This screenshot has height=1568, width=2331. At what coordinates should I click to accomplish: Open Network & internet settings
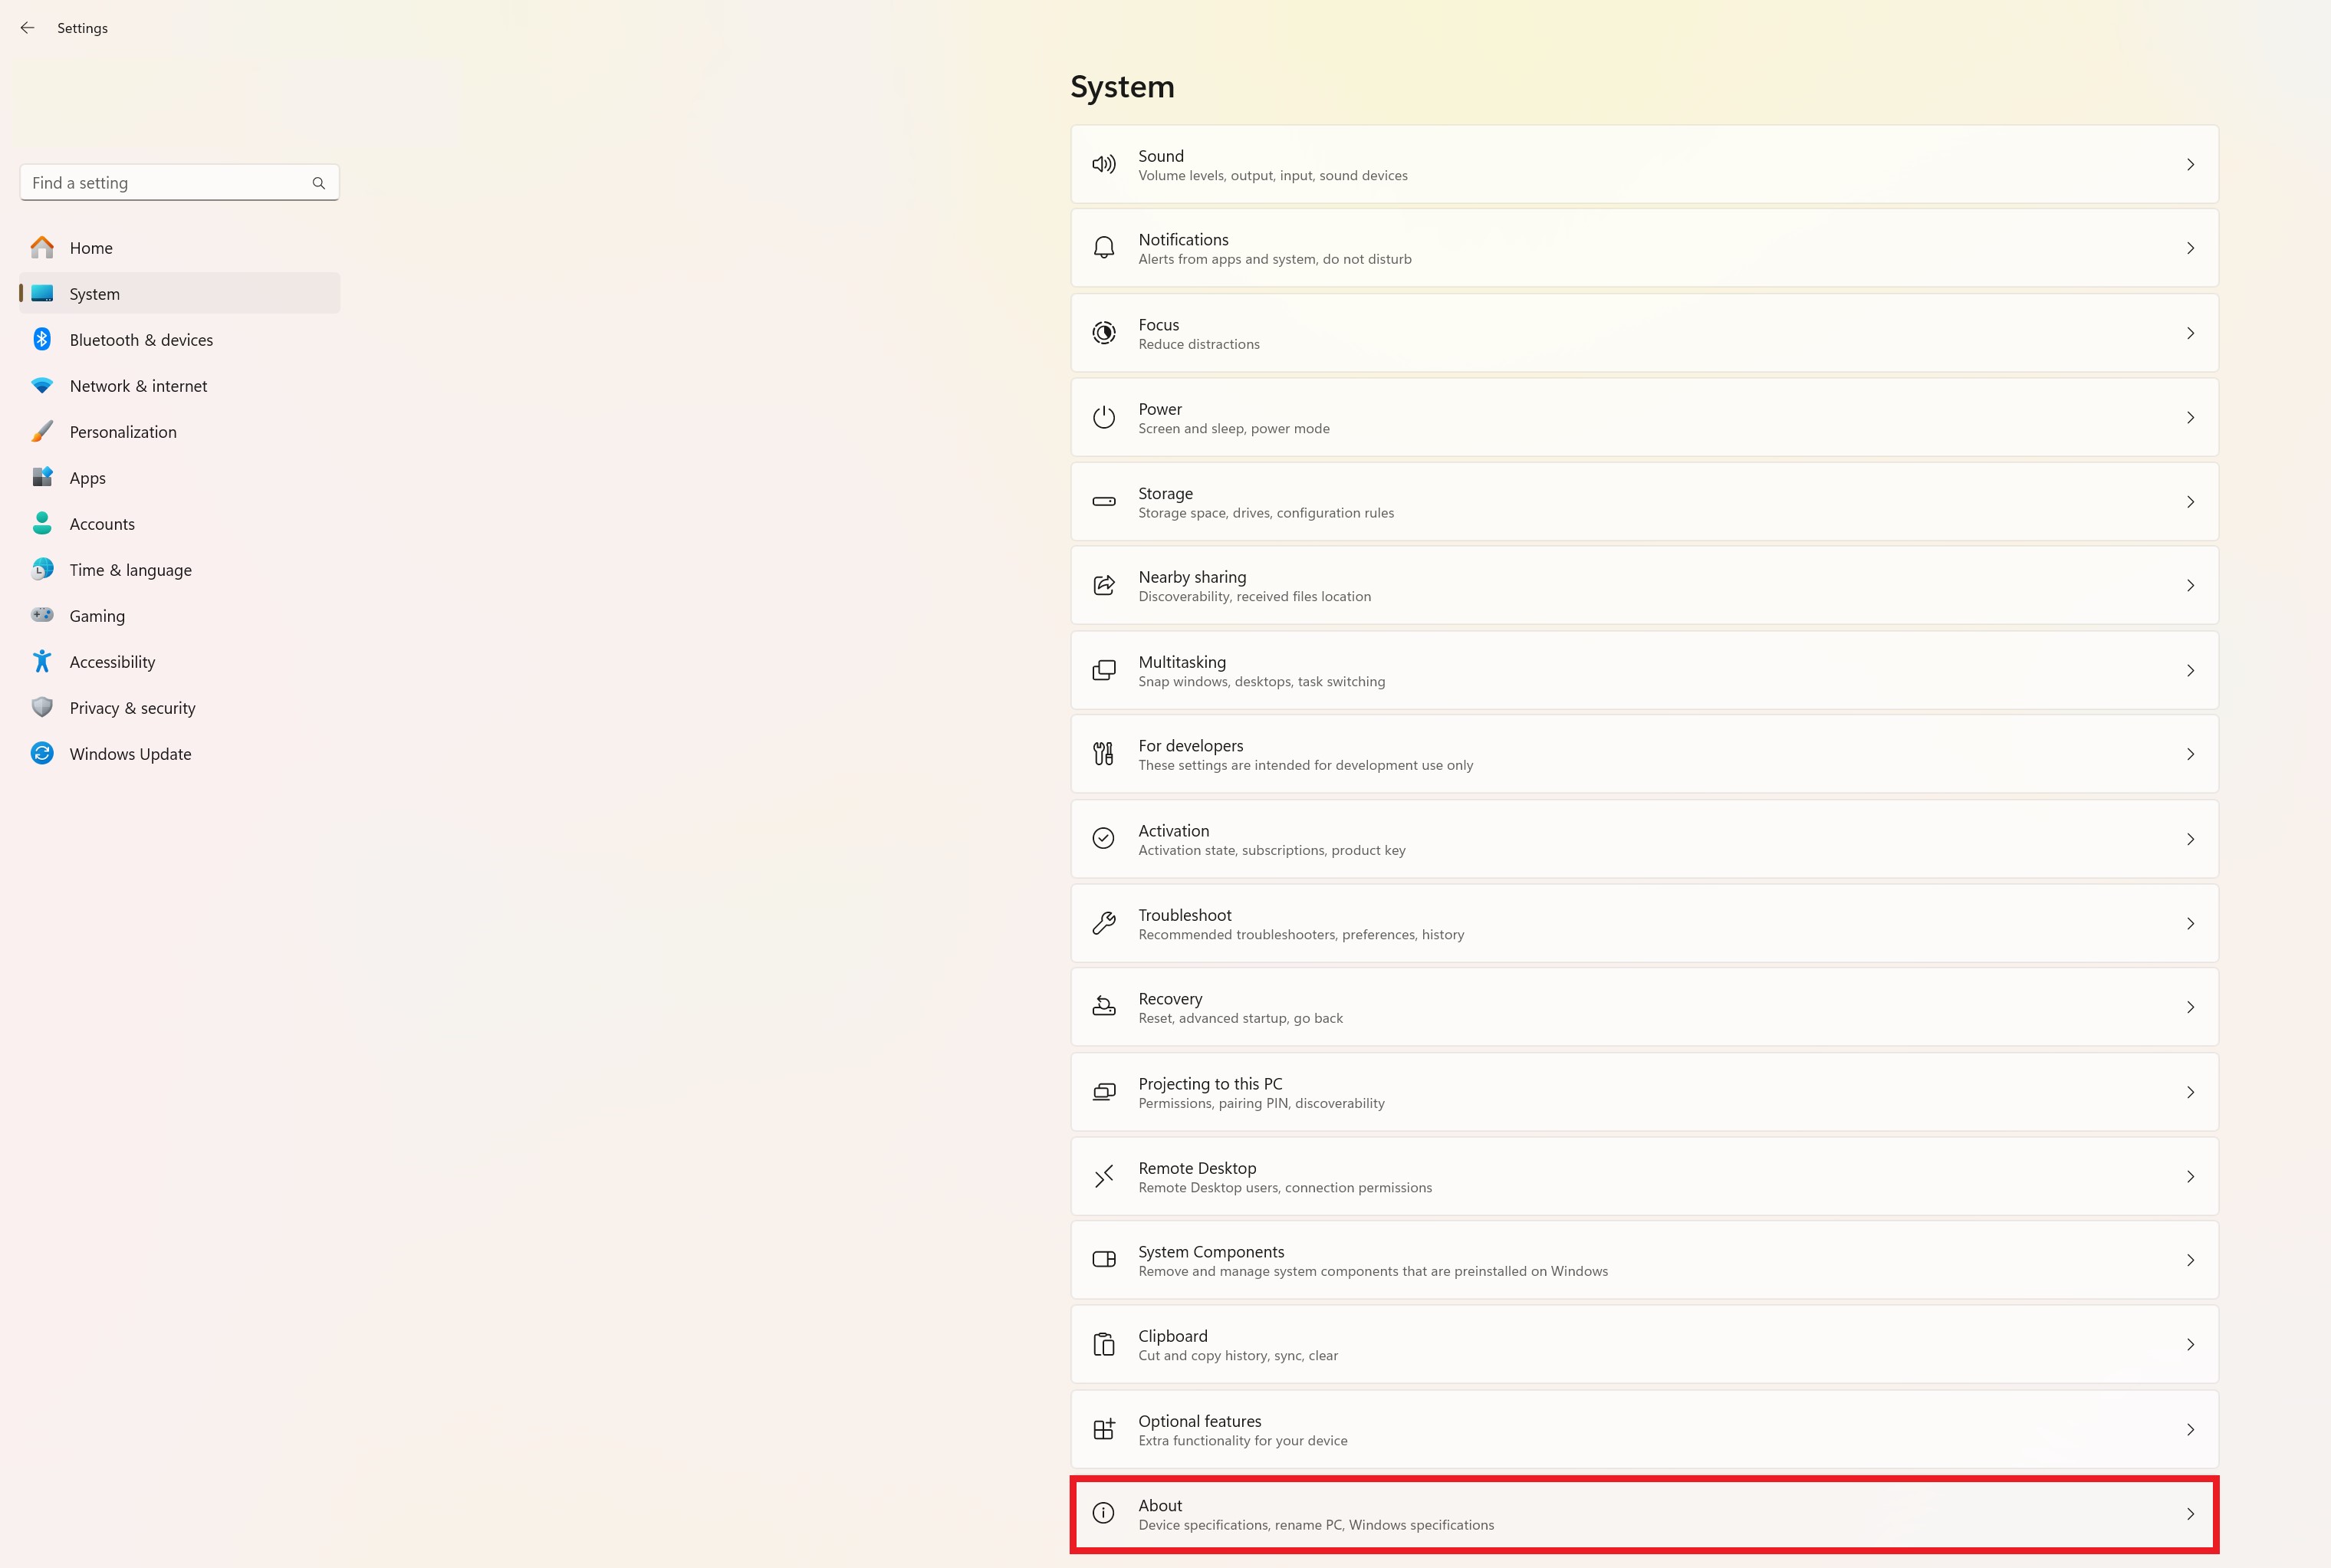138,386
